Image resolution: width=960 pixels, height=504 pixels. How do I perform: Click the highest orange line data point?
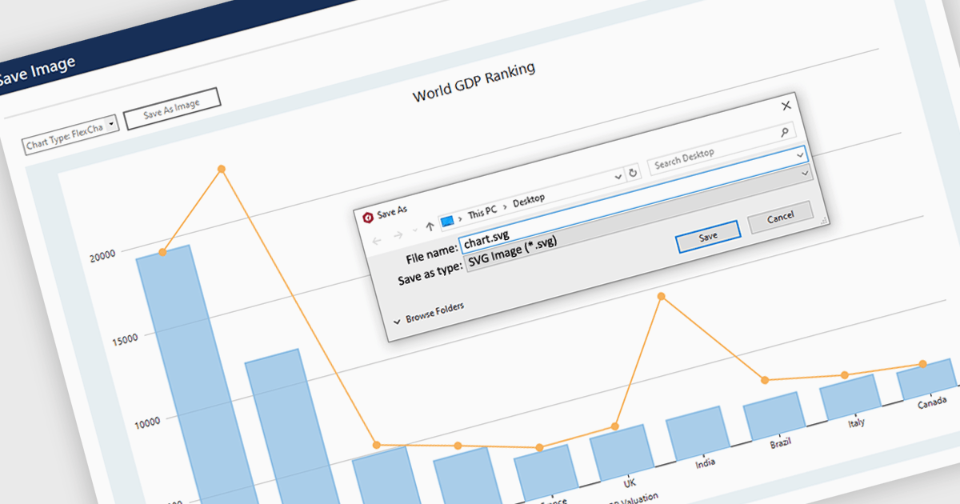222,169
